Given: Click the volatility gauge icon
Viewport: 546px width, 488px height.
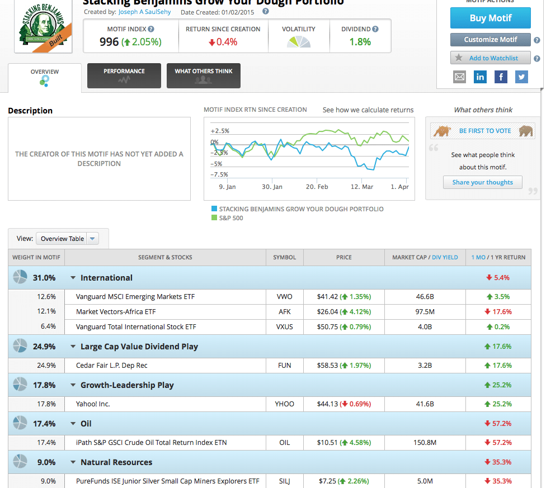Looking at the screenshot, I should [x=299, y=42].
